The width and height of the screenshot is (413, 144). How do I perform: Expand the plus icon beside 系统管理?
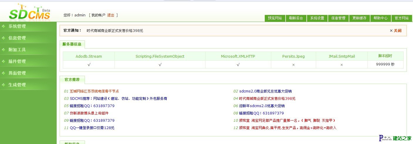pyautogui.click(x=4, y=26)
